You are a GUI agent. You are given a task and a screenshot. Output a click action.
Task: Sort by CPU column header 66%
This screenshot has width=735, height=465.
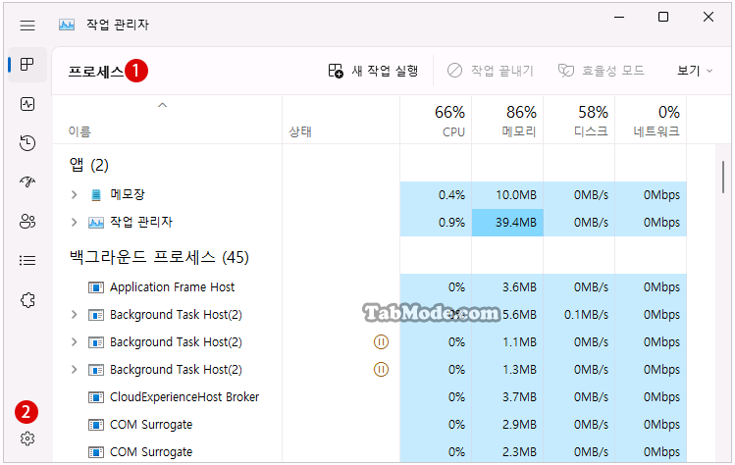(x=436, y=120)
